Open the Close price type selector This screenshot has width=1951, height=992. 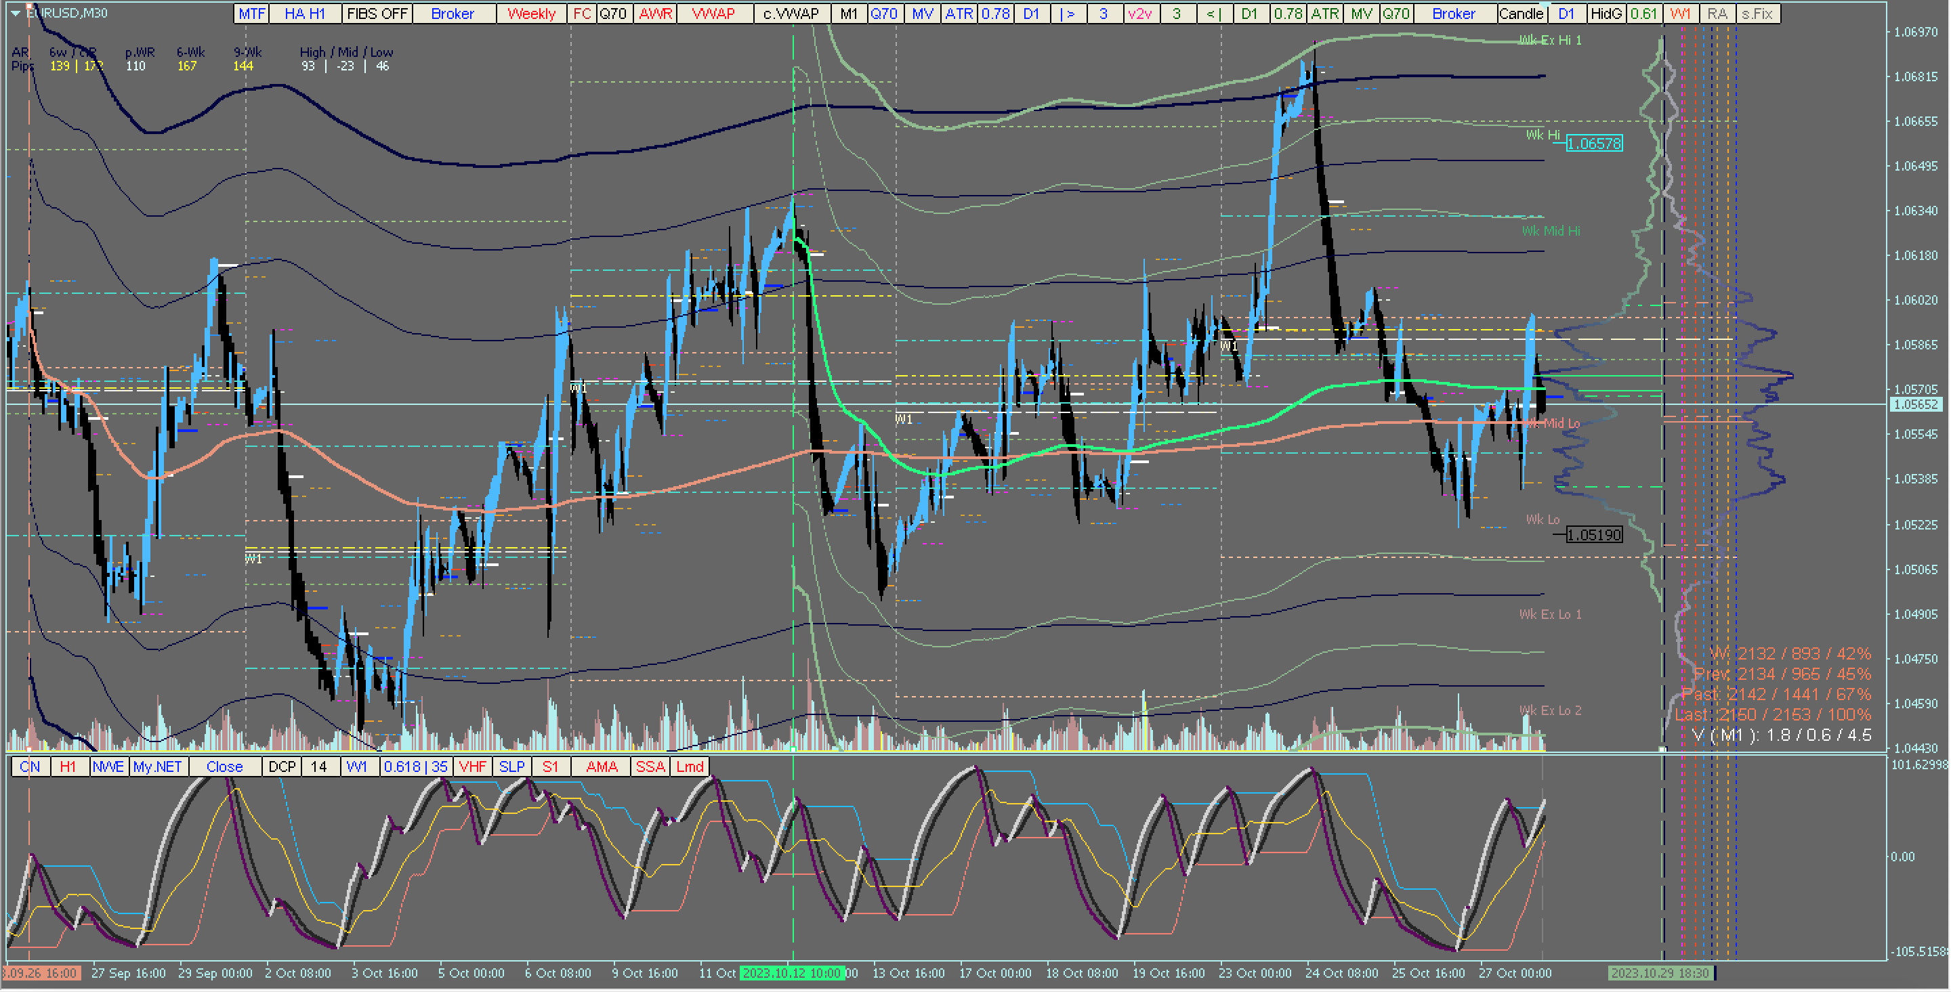[224, 767]
